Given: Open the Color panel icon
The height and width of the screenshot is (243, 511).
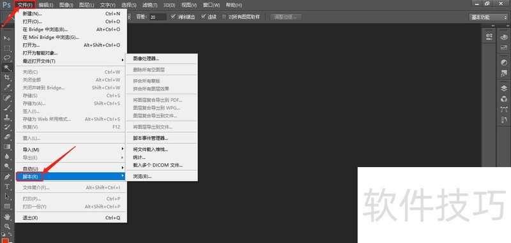Looking at the screenshot, I should pyautogui.click(x=504, y=37).
